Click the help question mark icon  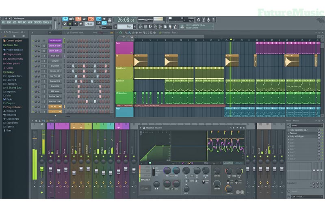pyautogui.click(x=213, y=19)
